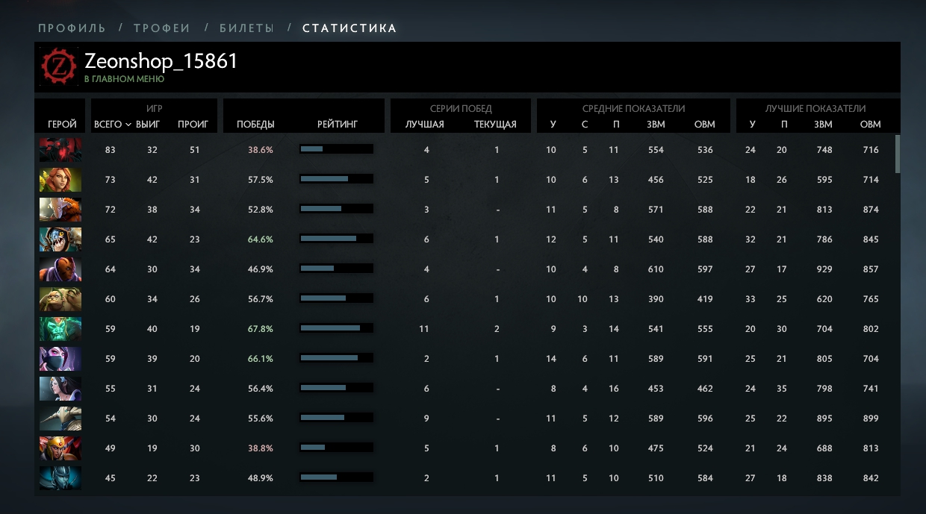Open hero portrait in the 72-games row

click(x=60, y=210)
